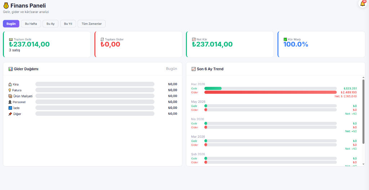This screenshot has width=369, height=190.
Task: Click the chart icon beside Gider Dağılımı
Action: click(x=10, y=69)
